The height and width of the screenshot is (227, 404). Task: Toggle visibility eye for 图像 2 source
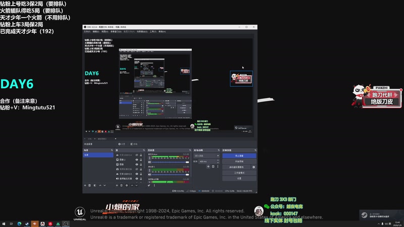tap(137, 159)
